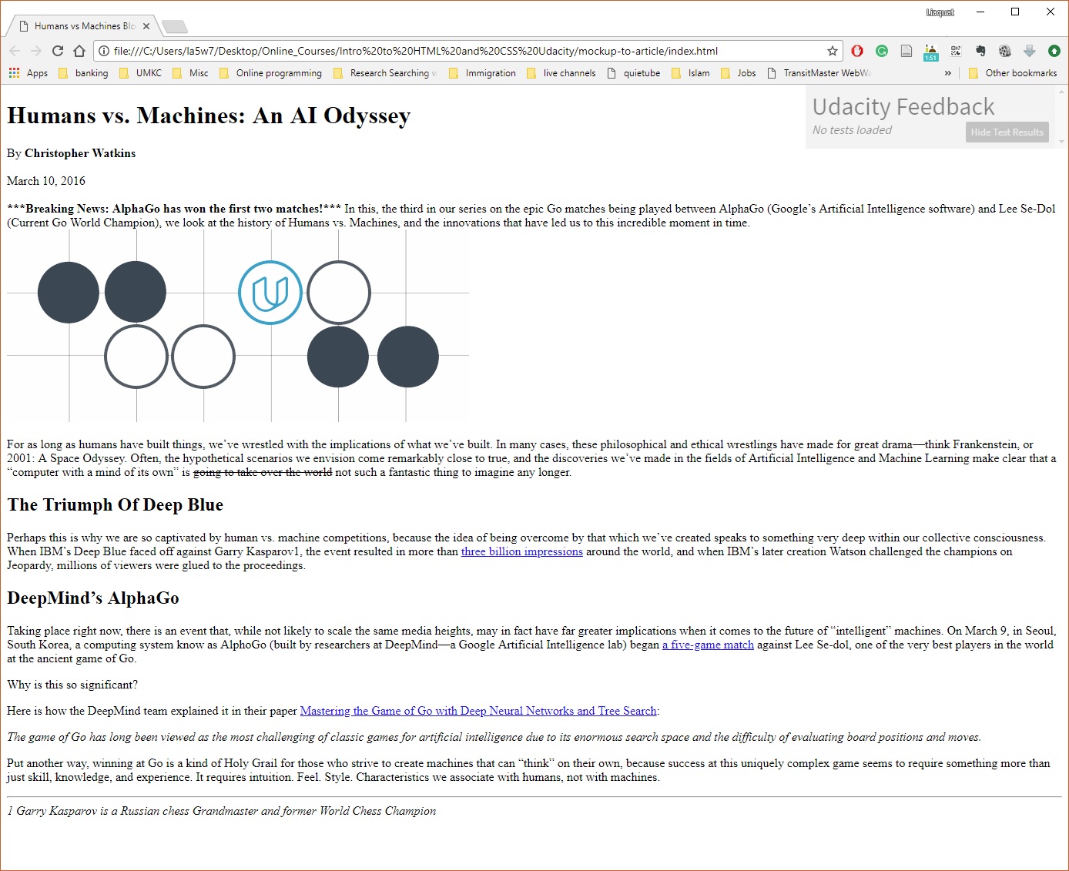Click the address bar URL field

[462, 51]
